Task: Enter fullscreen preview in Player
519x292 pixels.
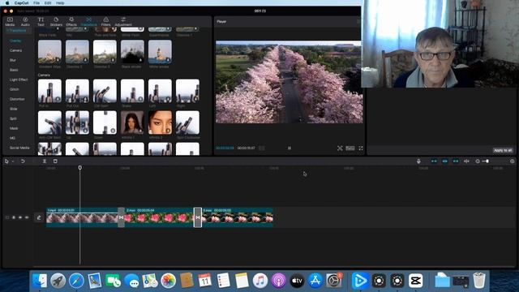Action: 361,148
